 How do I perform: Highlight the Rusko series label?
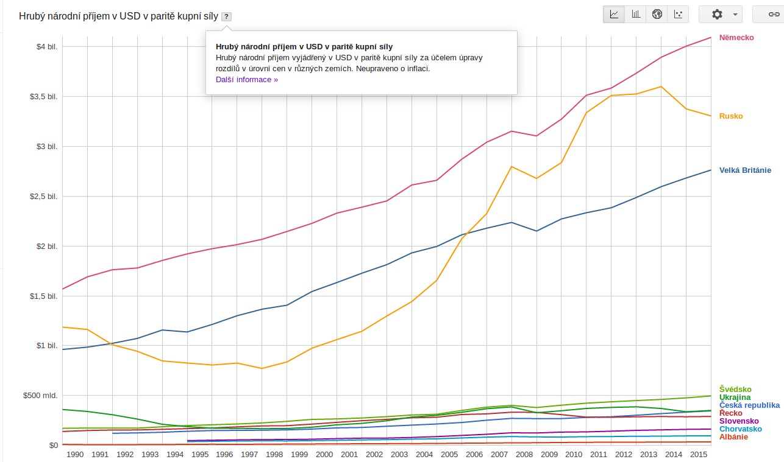pyautogui.click(x=731, y=116)
